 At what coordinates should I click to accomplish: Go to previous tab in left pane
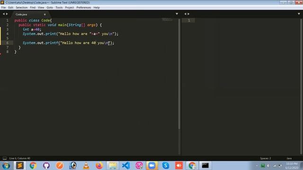click(x=3, y=14)
